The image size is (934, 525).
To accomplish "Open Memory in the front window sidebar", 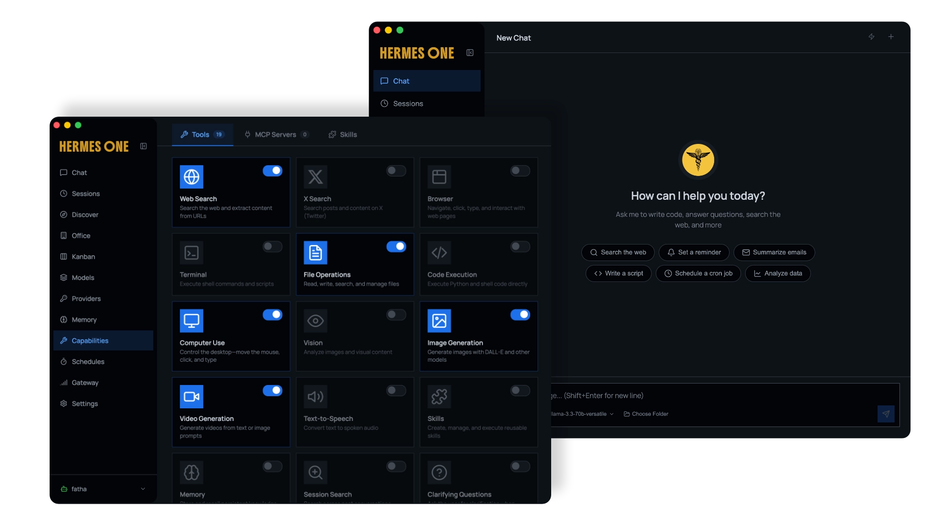I will coord(103,319).
